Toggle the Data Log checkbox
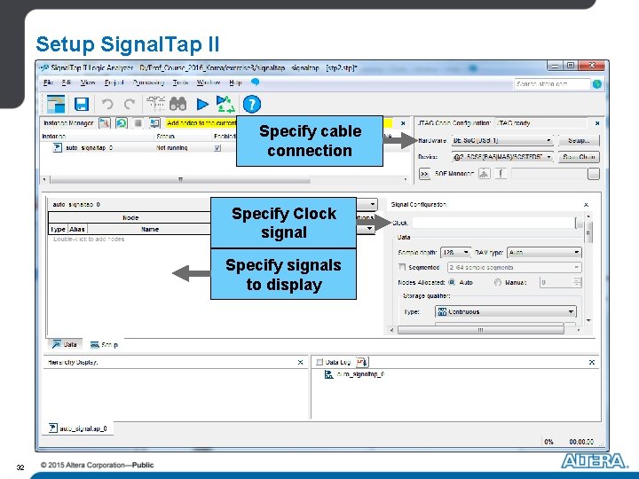 [x=319, y=362]
